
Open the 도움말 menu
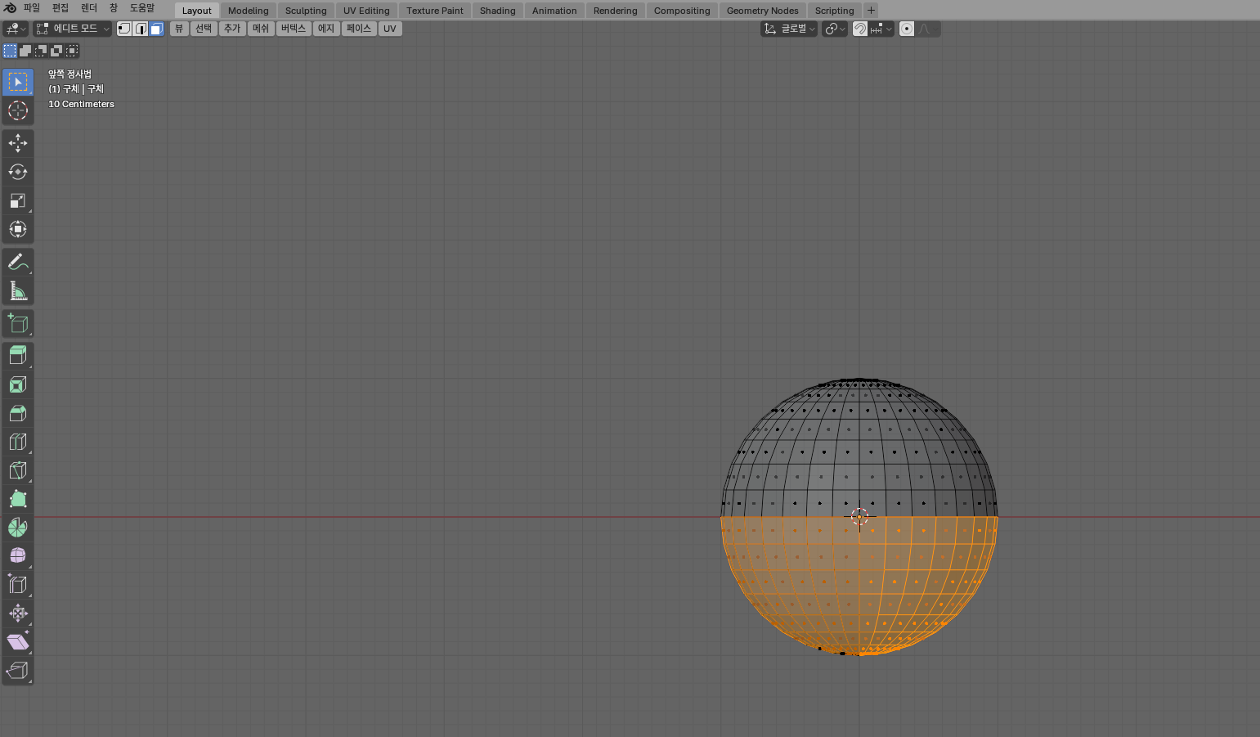pos(142,8)
